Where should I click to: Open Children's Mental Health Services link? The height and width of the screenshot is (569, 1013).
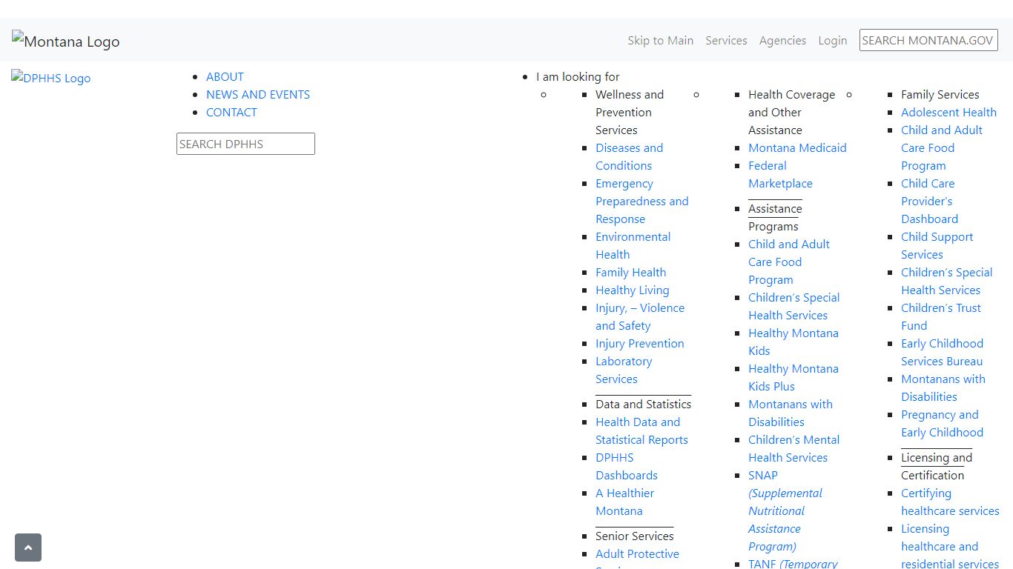(793, 448)
